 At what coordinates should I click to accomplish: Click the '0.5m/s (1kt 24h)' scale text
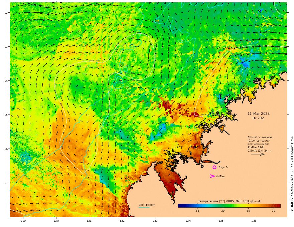(259, 151)
